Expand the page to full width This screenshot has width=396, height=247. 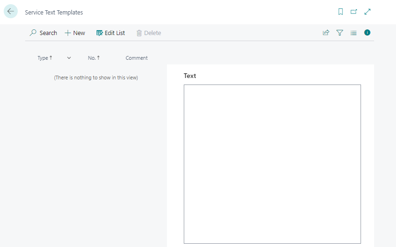368,12
